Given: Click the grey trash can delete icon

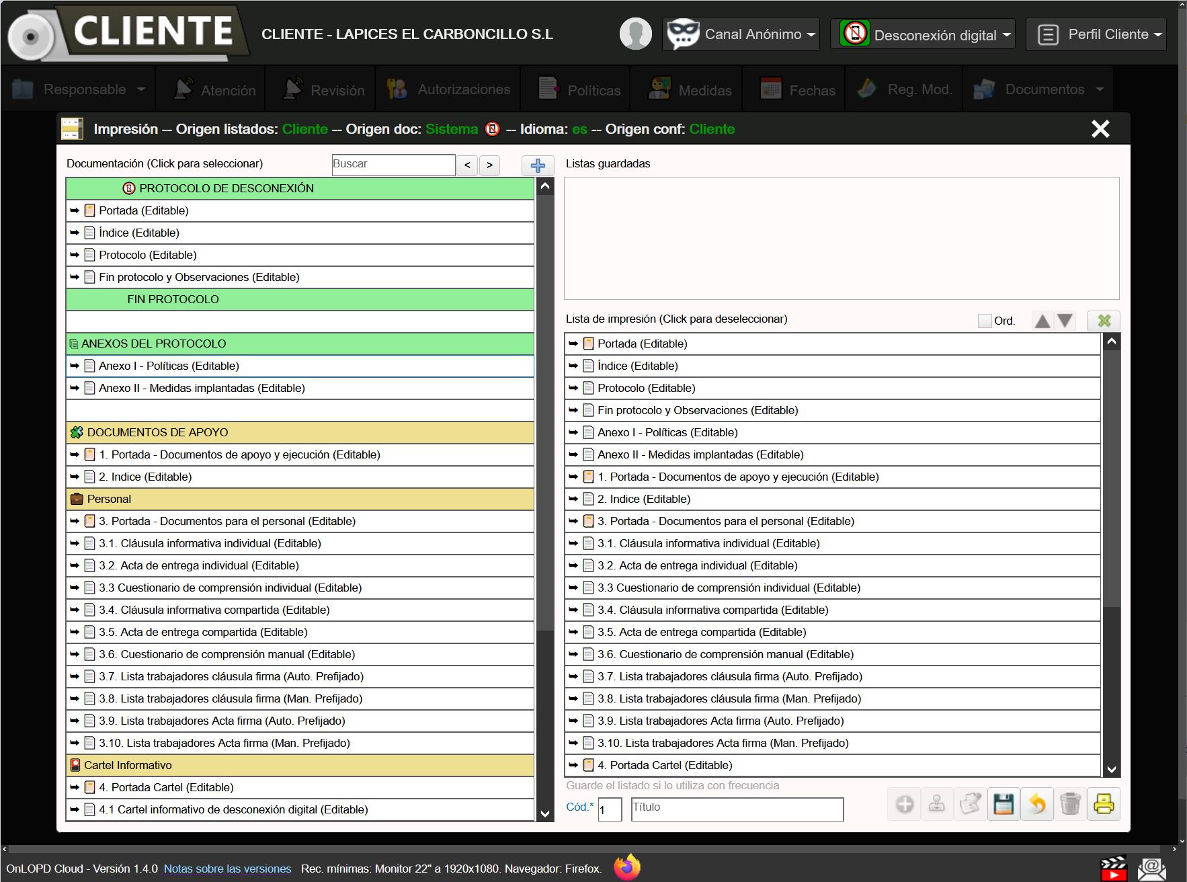Looking at the screenshot, I should [x=1070, y=804].
